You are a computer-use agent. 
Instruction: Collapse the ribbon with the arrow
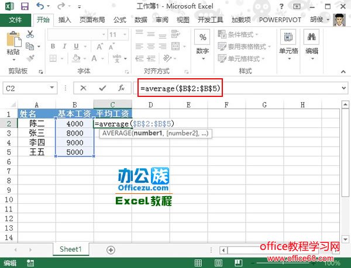343,72
